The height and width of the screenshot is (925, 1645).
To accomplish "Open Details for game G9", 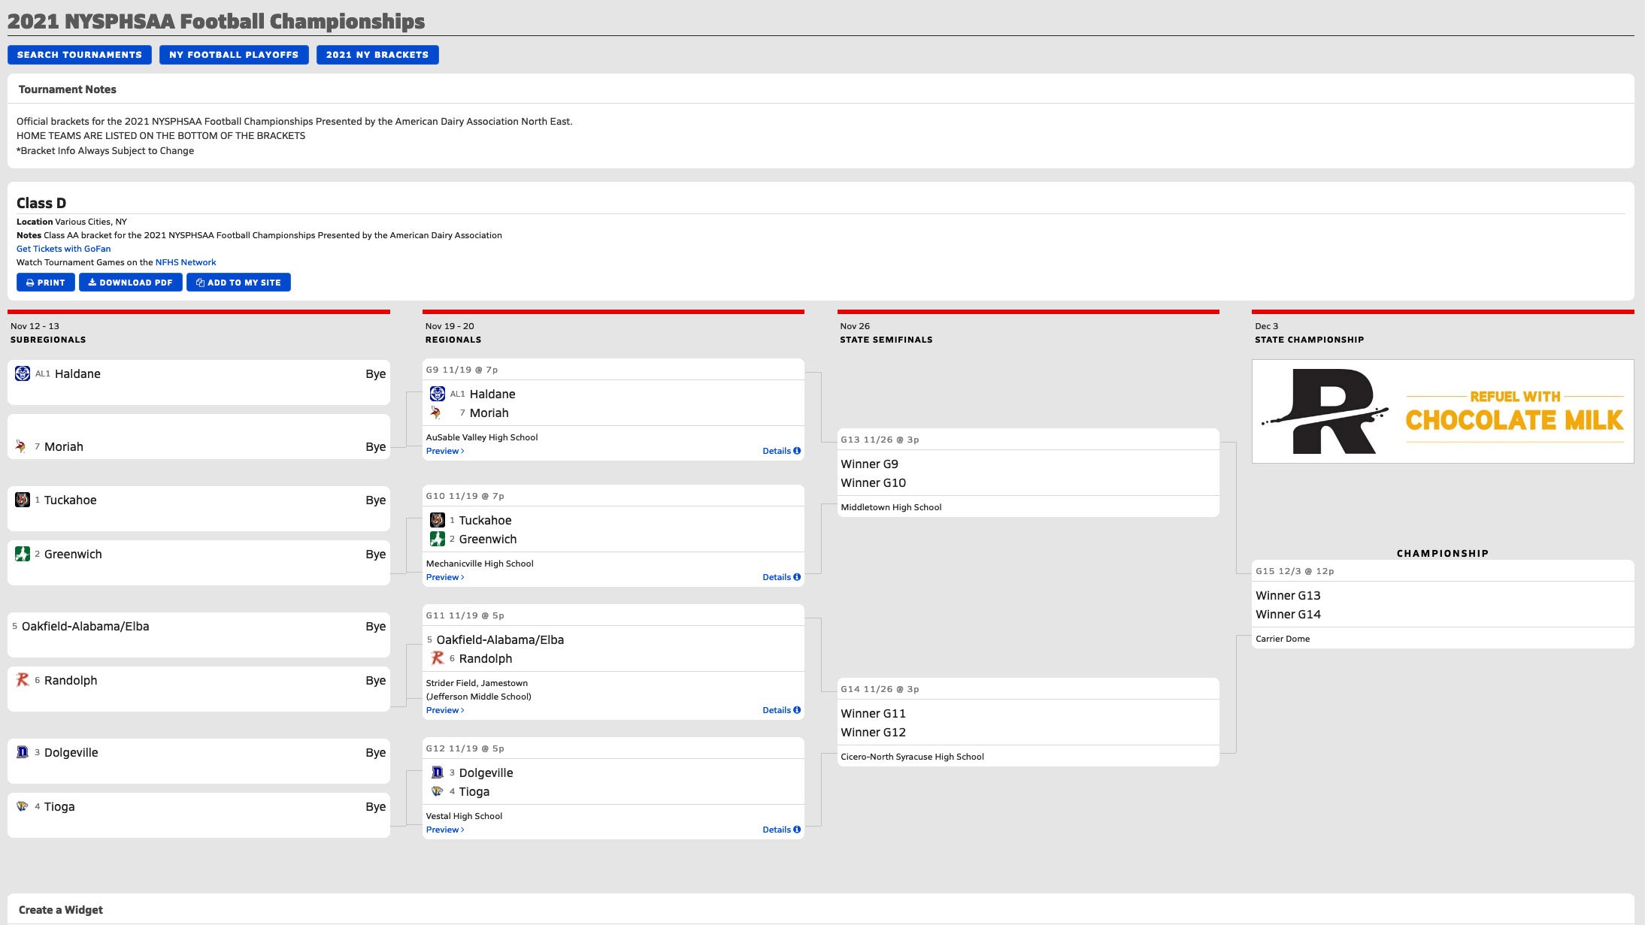I will (x=780, y=451).
